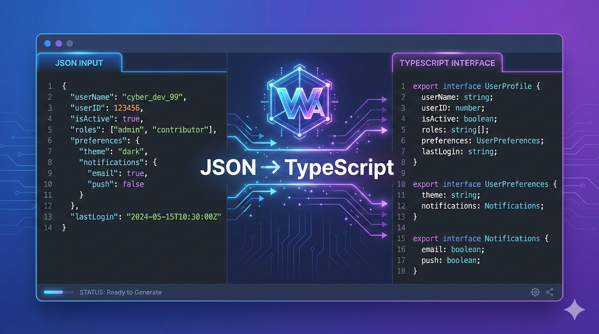Image resolution: width=599 pixels, height=334 pixels.
Task: Click the 123456 userID value in JSON
Action: pos(128,108)
